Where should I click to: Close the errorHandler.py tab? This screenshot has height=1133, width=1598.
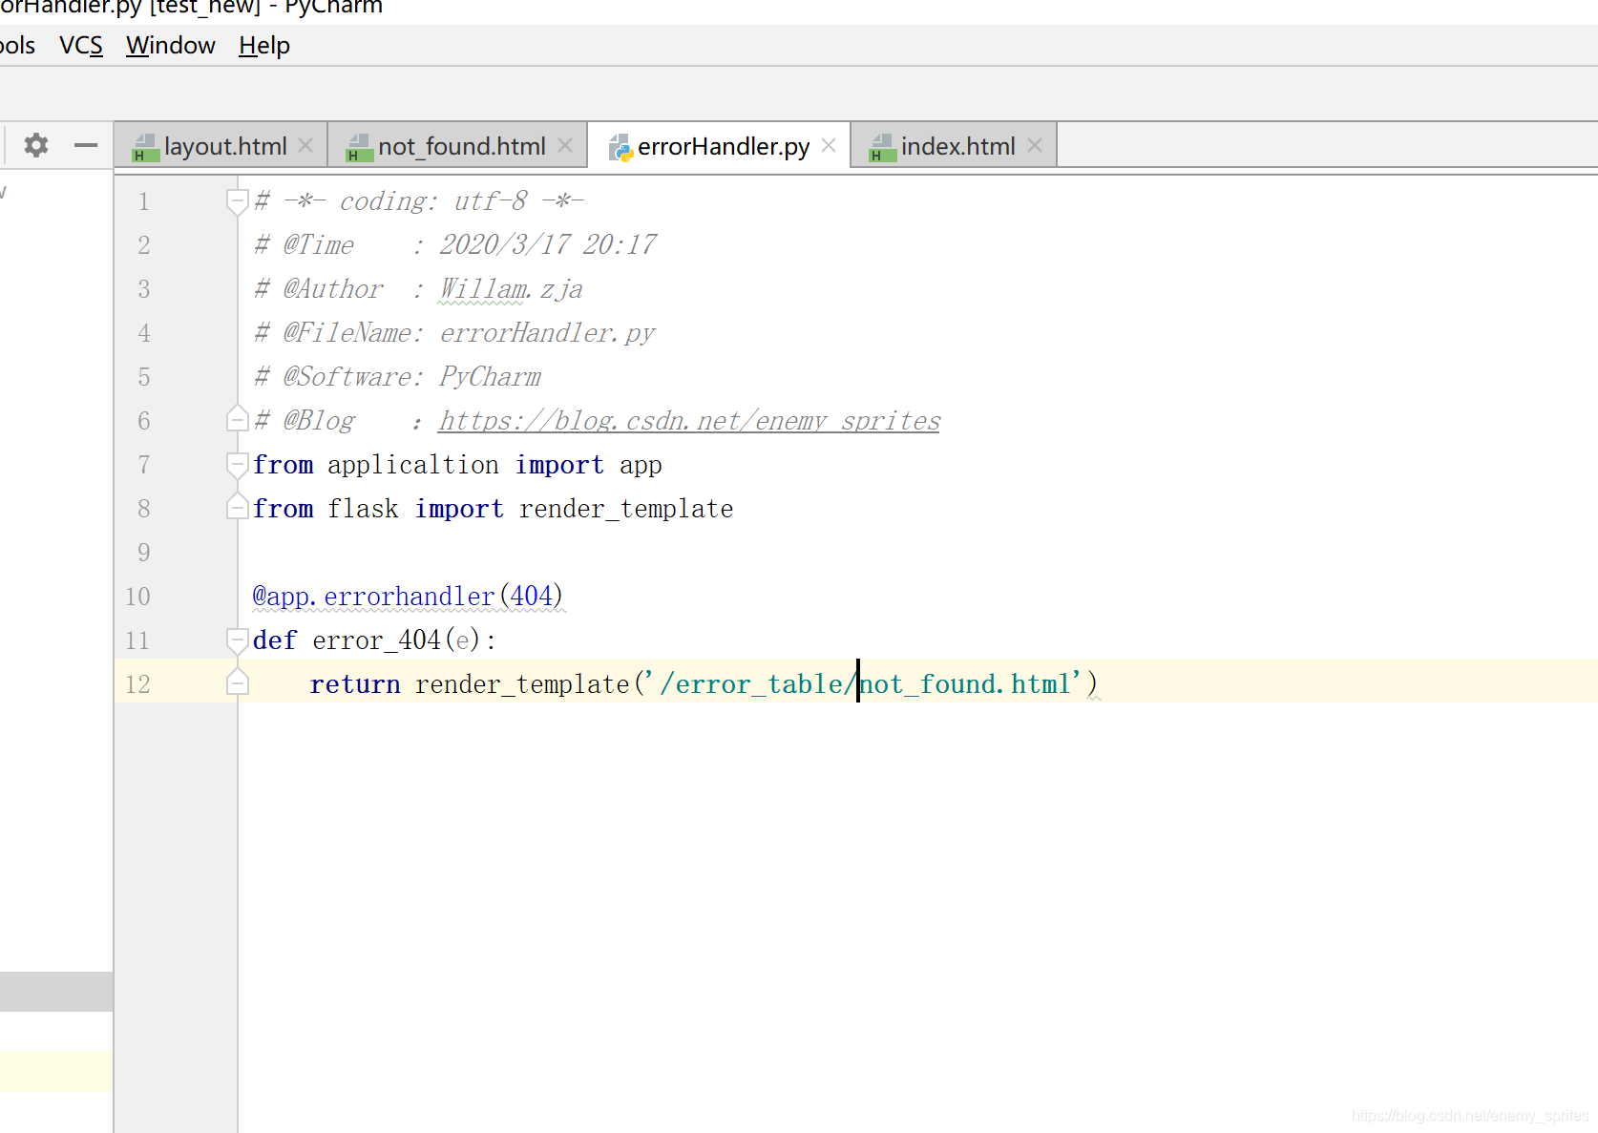click(829, 145)
